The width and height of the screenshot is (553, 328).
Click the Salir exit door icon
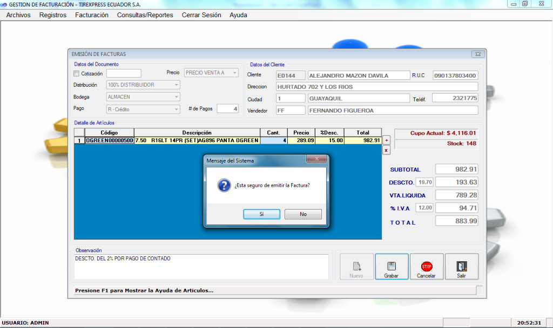click(x=461, y=266)
